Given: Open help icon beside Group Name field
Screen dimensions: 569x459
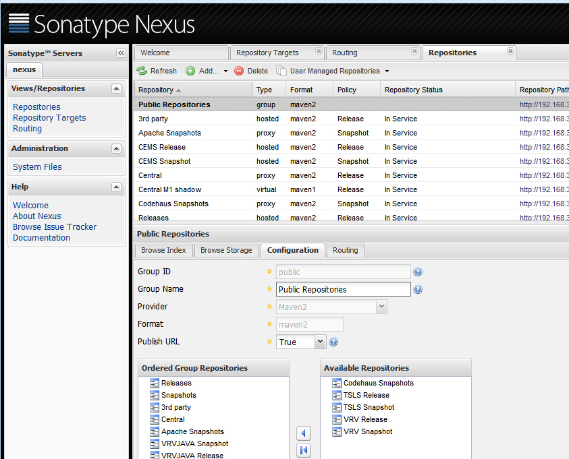Looking at the screenshot, I should point(418,289).
